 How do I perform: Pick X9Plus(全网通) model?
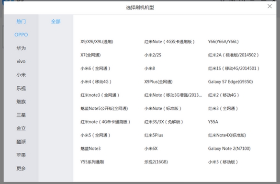(x=158, y=82)
